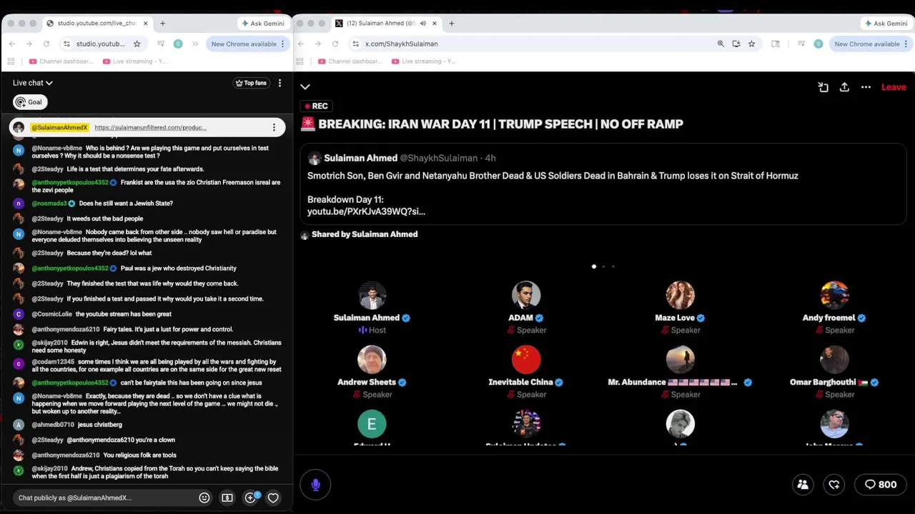
Task: Open the Goal chip in live chat
Action: (30, 102)
